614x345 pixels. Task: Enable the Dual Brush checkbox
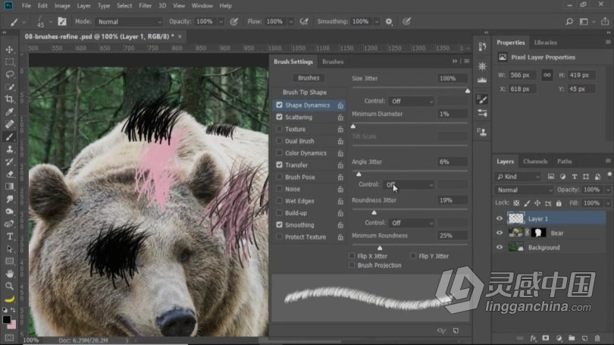click(x=279, y=140)
